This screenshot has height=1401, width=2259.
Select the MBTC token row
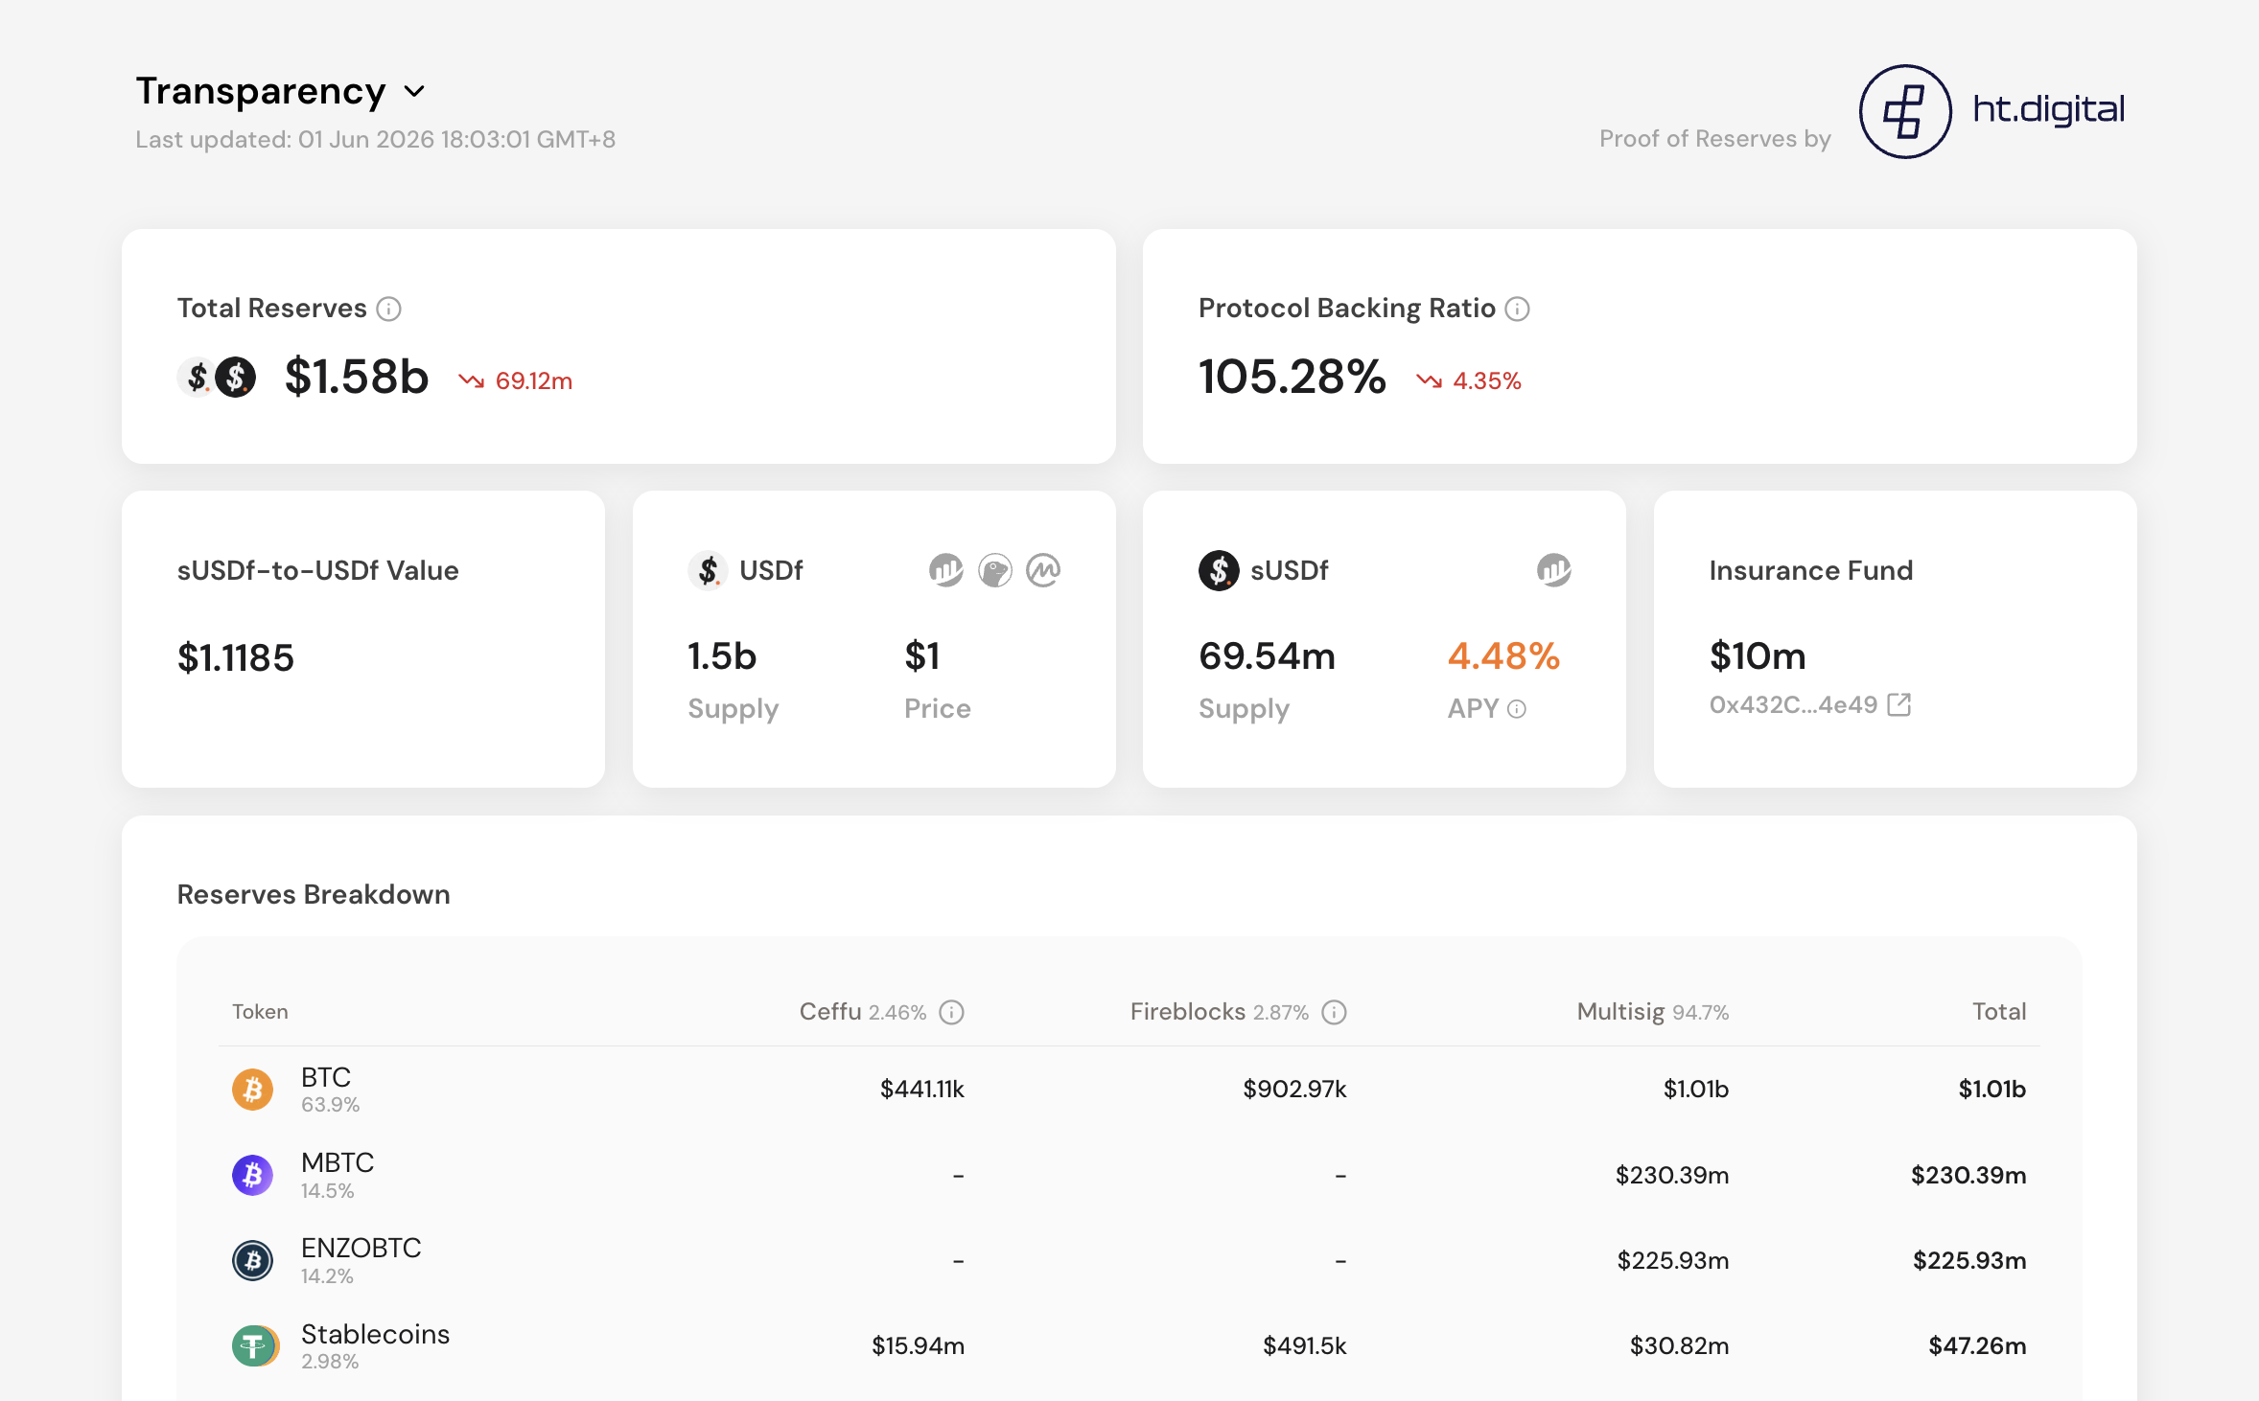coord(1129,1175)
